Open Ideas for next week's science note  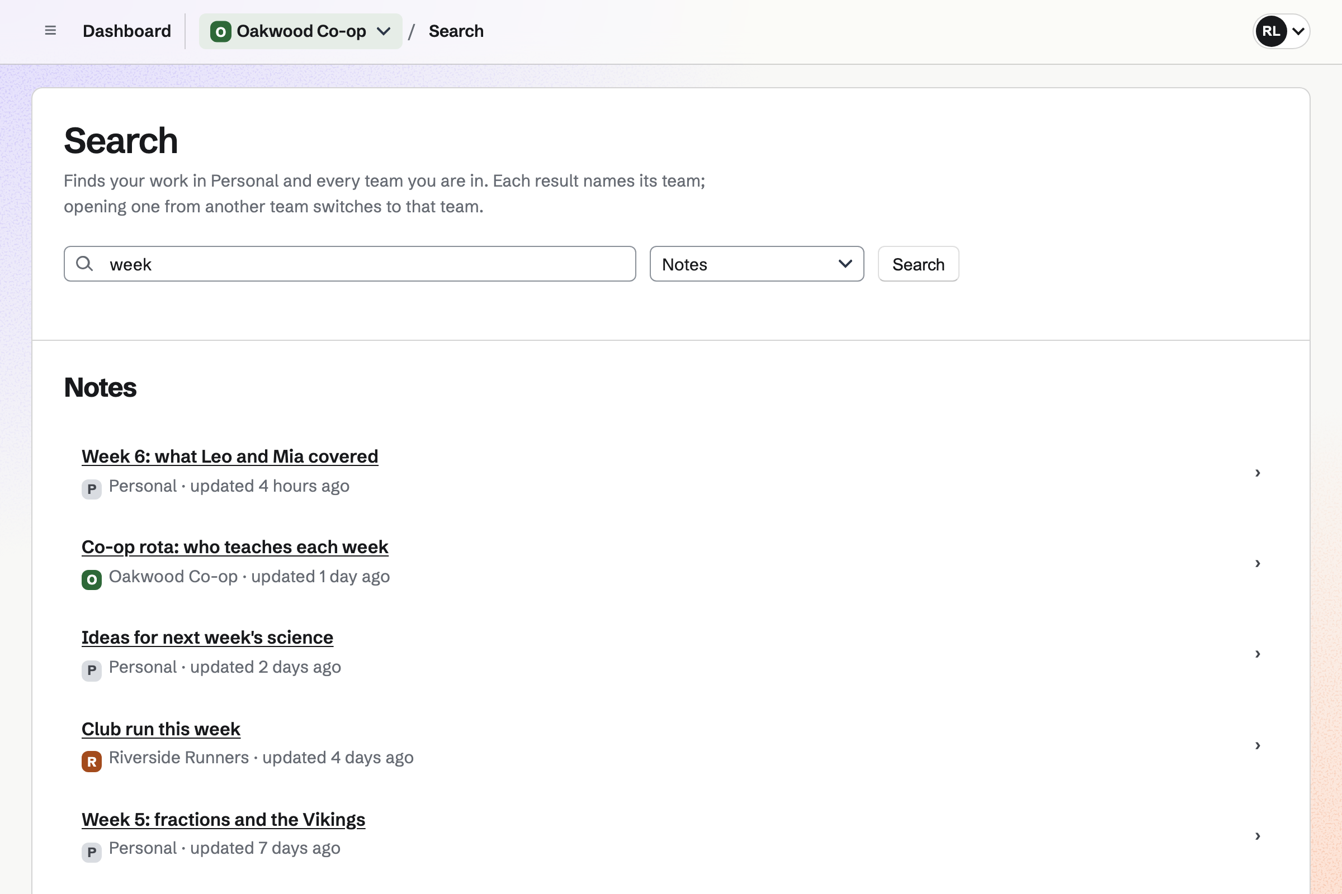pyautogui.click(x=207, y=638)
